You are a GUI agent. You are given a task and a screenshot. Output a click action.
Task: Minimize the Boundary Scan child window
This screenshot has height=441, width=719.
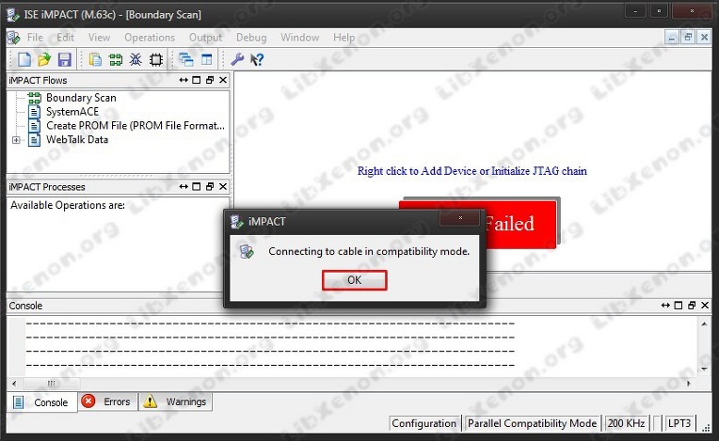[672, 38]
